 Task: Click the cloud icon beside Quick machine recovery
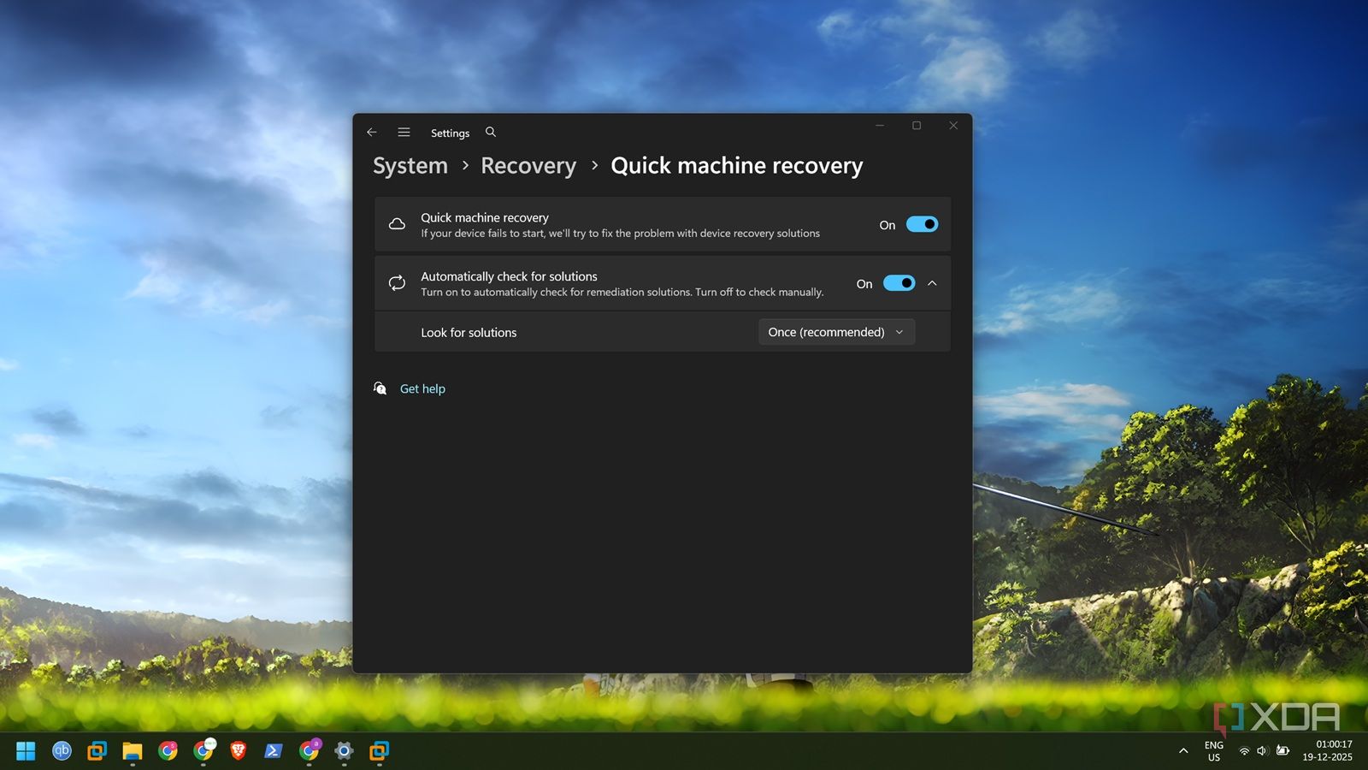pyautogui.click(x=397, y=224)
